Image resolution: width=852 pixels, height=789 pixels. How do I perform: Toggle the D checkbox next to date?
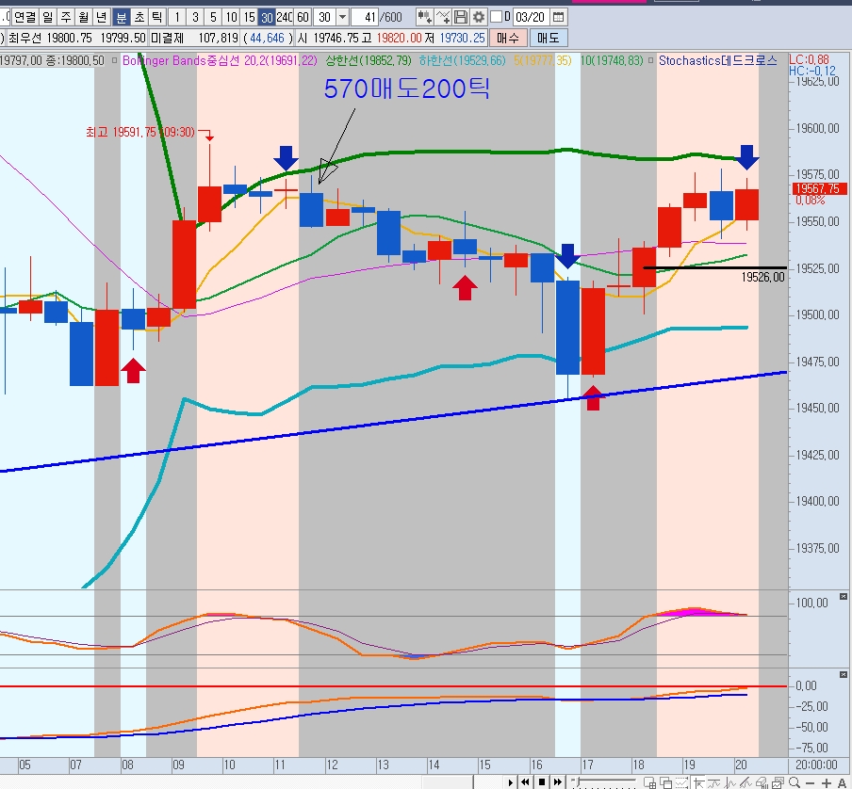click(497, 17)
